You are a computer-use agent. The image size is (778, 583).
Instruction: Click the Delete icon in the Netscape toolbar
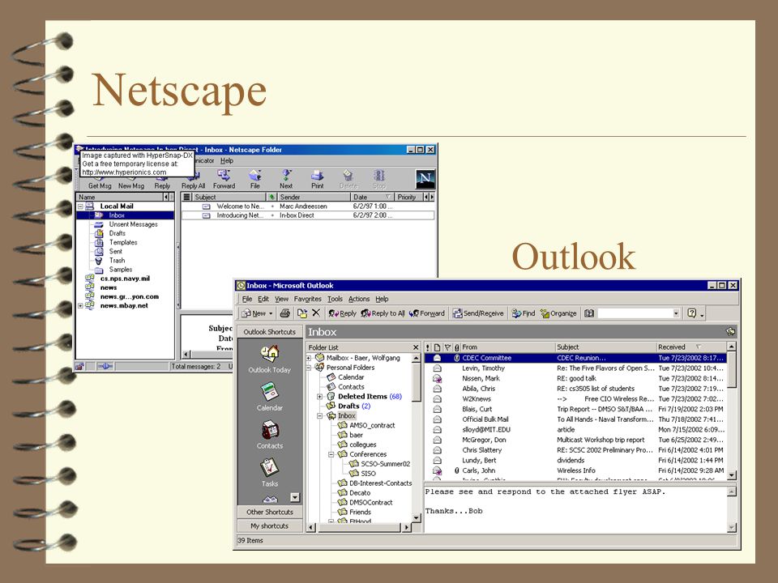(x=348, y=175)
